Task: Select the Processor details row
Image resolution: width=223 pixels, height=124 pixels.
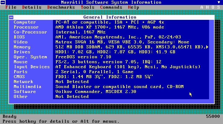Action: (x=26, y=27)
